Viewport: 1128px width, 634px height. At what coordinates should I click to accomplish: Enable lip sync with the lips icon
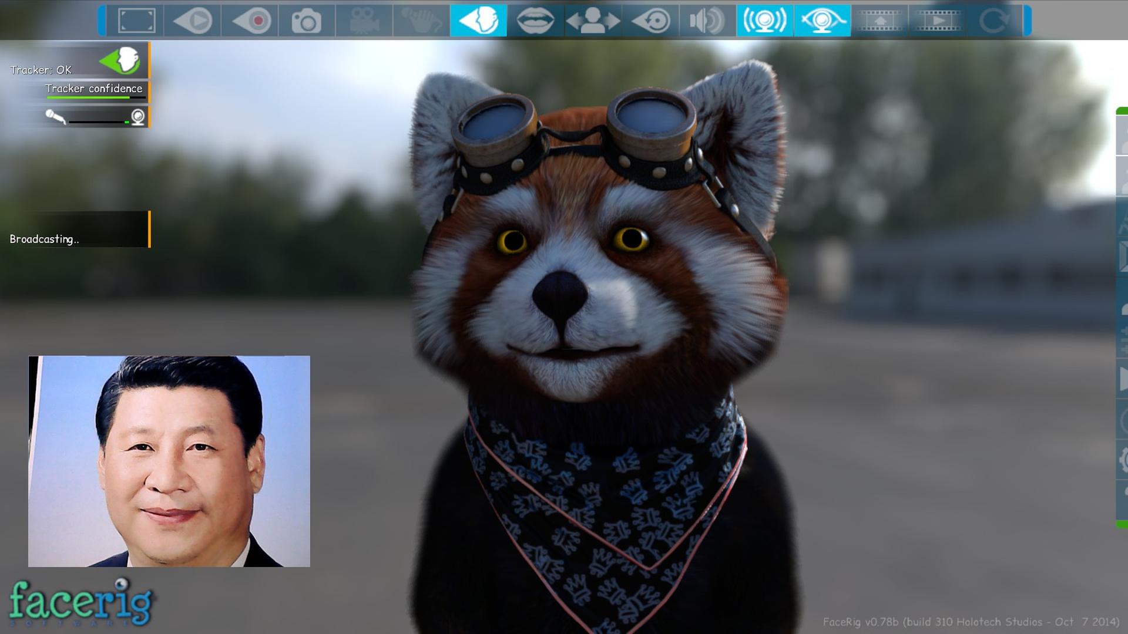click(x=535, y=21)
